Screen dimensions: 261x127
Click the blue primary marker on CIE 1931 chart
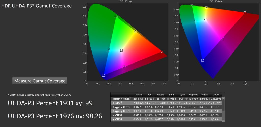[103, 75]
